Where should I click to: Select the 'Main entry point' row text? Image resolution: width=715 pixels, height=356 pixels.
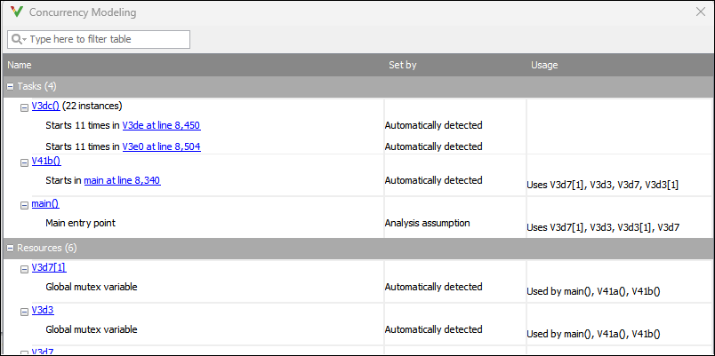(81, 223)
